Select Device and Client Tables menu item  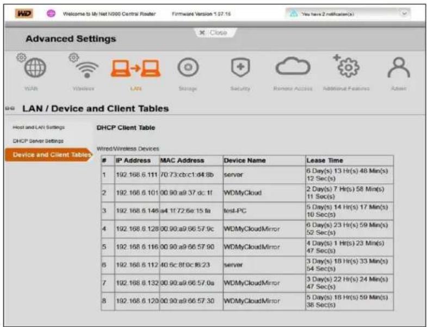tap(49, 155)
